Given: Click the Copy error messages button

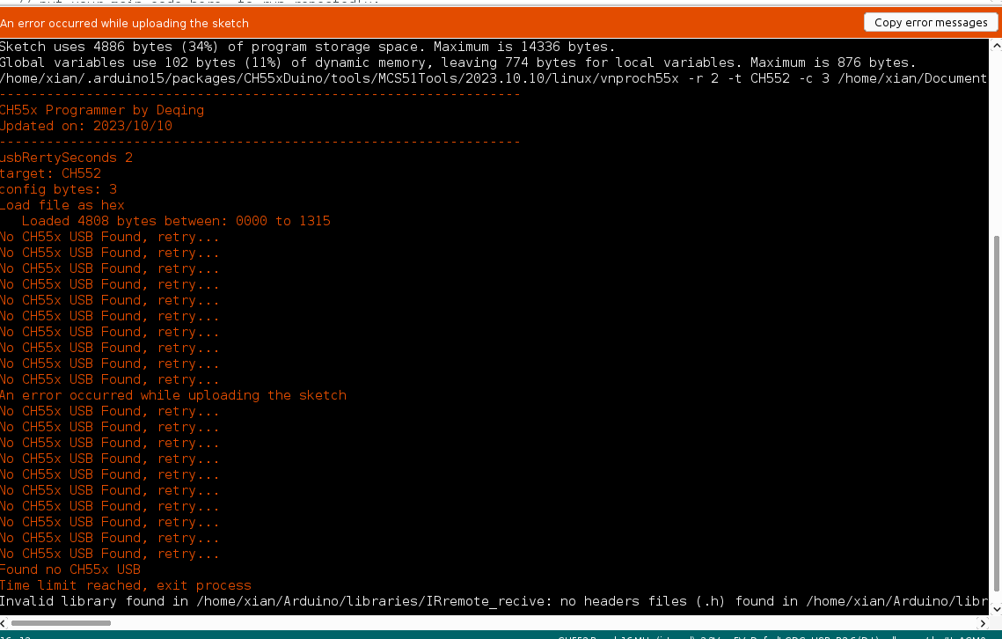Looking at the screenshot, I should [931, 22].
